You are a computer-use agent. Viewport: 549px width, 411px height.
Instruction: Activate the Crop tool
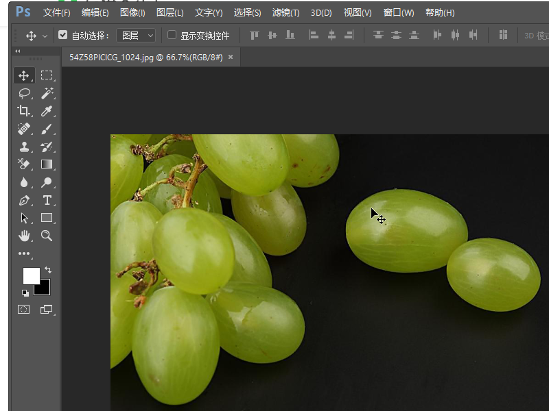(24, 111)
